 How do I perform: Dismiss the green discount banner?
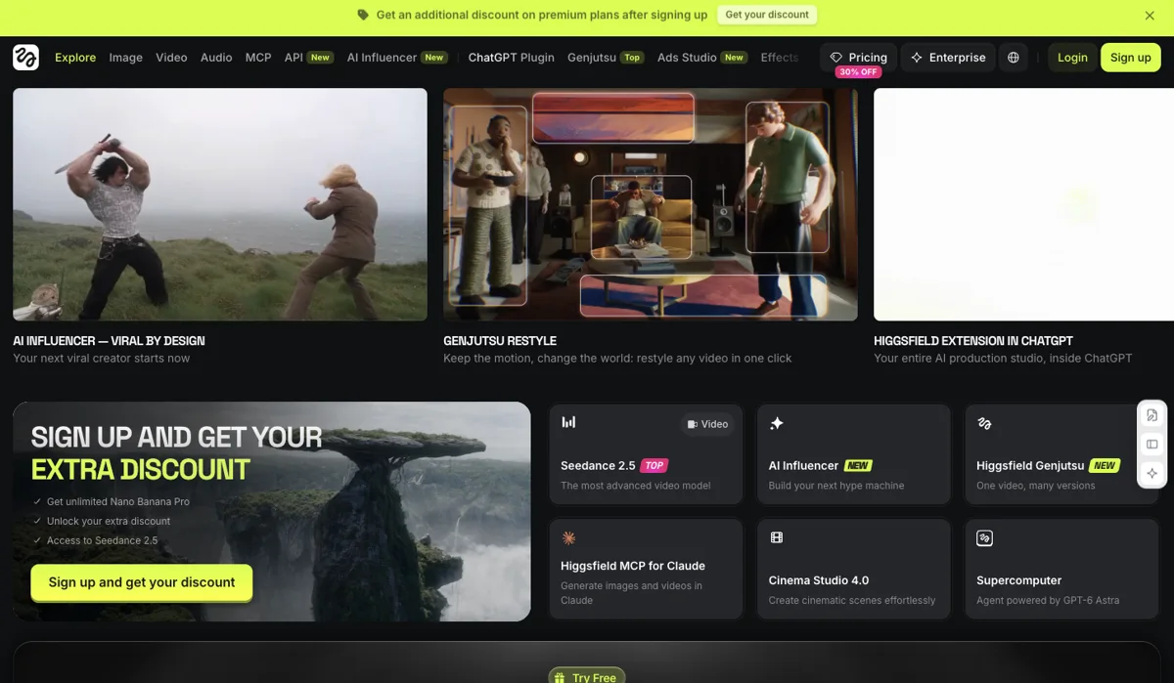1150,16
